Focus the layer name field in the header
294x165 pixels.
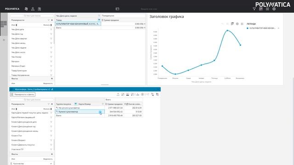coord(149,9)
